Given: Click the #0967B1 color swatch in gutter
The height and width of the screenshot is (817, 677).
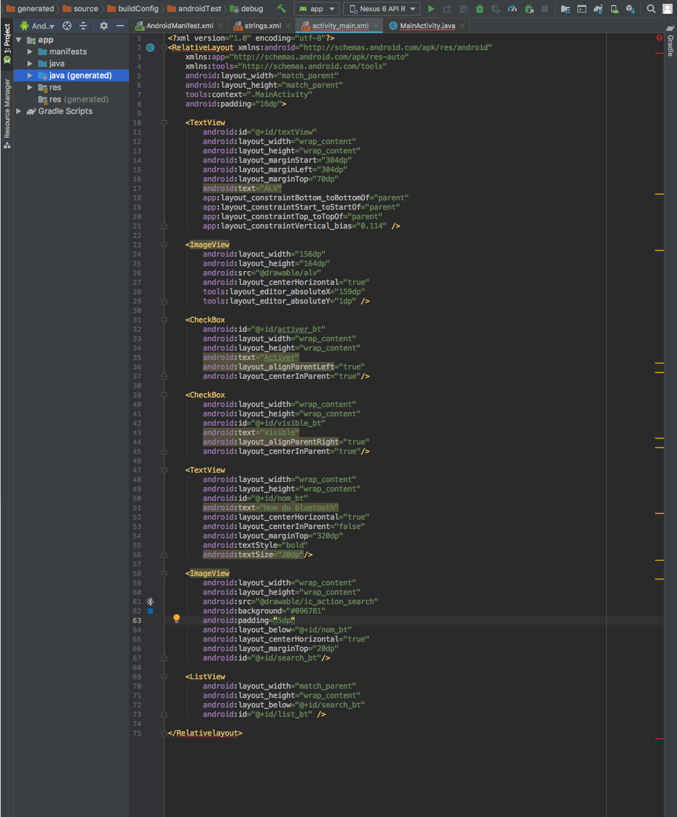Looking at the screenshot, I should 150,611.
